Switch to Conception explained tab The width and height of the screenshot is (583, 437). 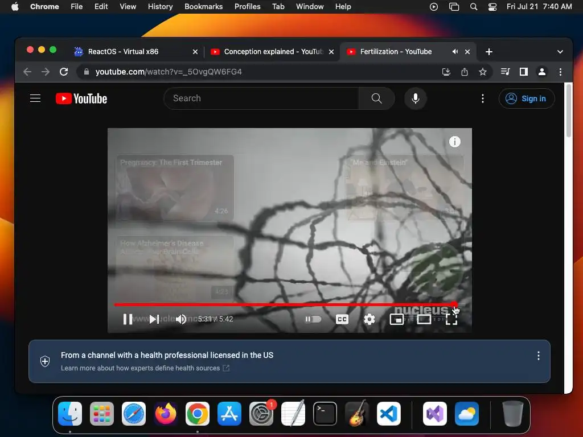273,52
